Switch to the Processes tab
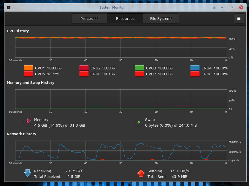Viewport: 249px width, 186px height. 89,19
